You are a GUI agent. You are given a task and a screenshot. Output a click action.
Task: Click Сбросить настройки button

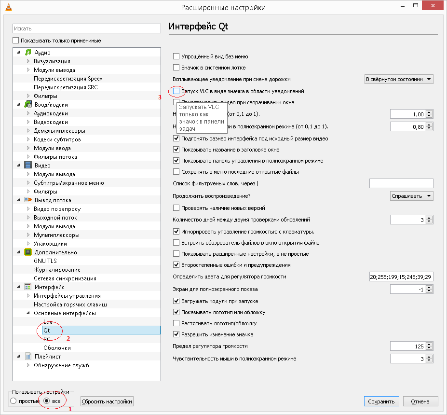107,401
